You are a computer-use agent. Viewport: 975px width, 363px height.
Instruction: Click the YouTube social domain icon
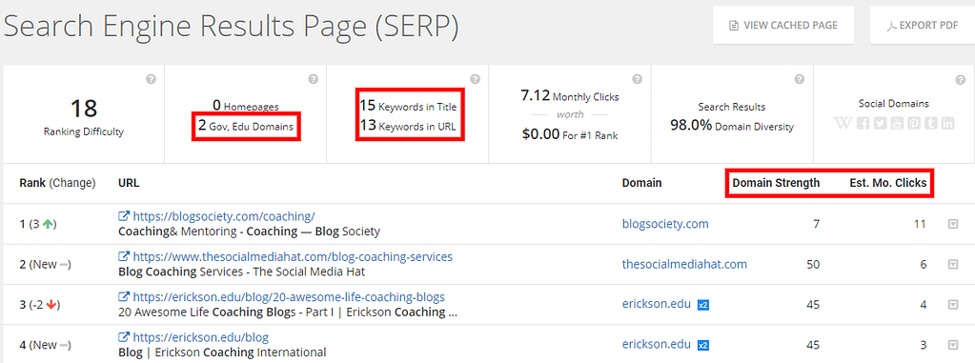coord(896,123)
